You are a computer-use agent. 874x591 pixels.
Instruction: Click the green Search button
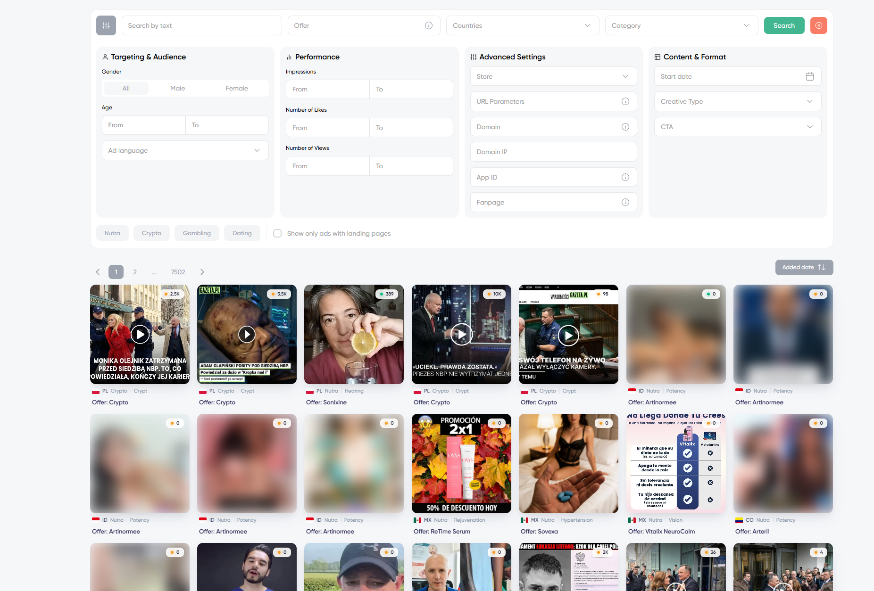pos(784,25)
